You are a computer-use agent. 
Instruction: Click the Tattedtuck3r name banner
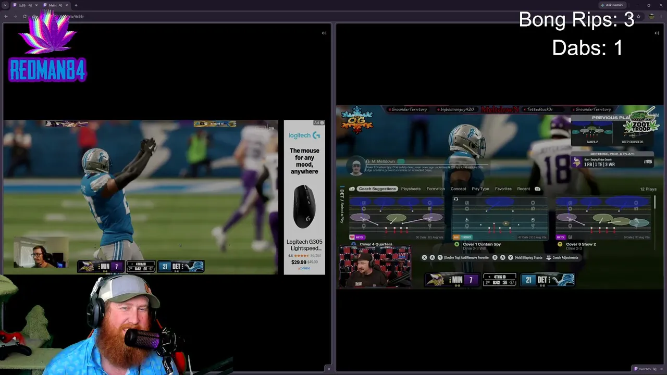540,109
